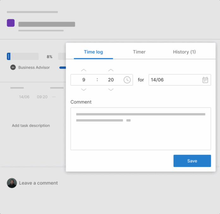Screen dimensions: 220x214
Task: Decrease minutes with the down arrow
Action: click(x=111, y=90)
